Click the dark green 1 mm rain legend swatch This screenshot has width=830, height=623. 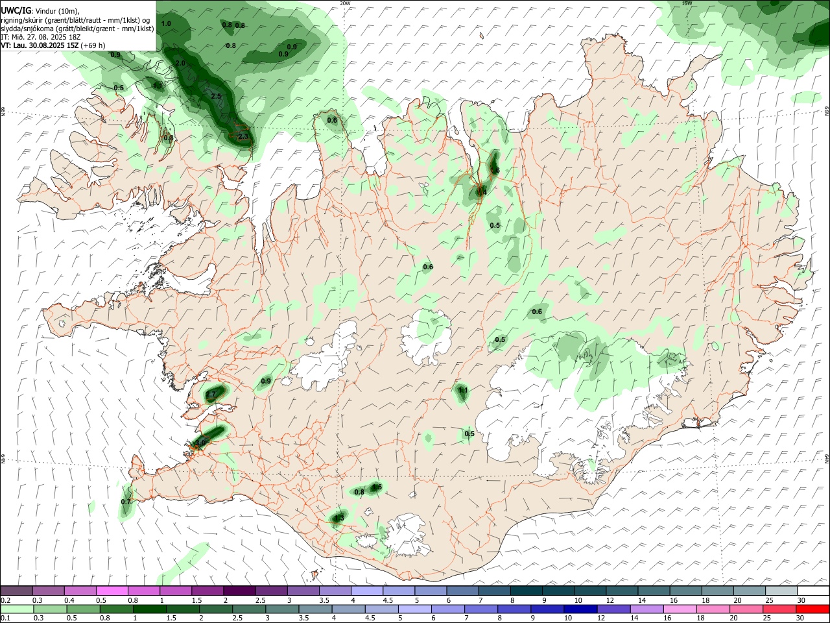(x=149, y=609)
